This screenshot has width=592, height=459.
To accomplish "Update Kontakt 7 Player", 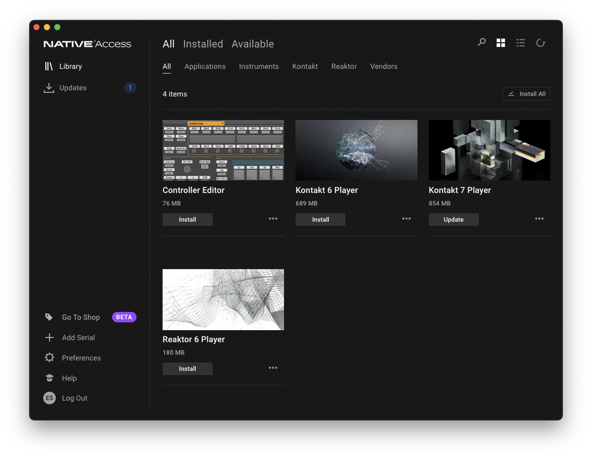I will coord(453,220).
